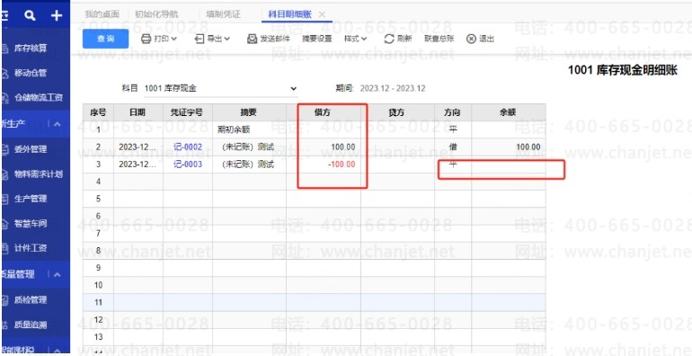Expand the 科目 1001 库存现金 combo box

pos(221,88)
